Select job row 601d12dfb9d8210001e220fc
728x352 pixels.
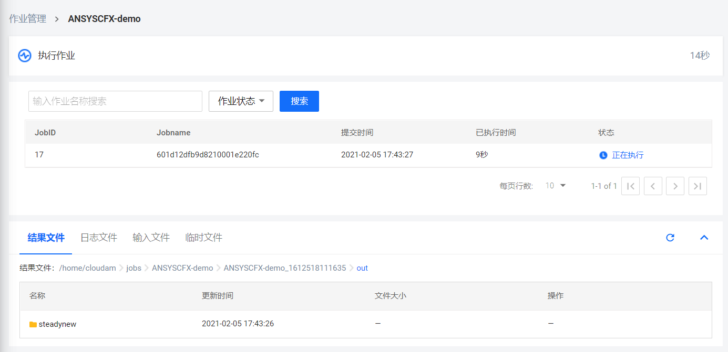(x=207, y=155)
